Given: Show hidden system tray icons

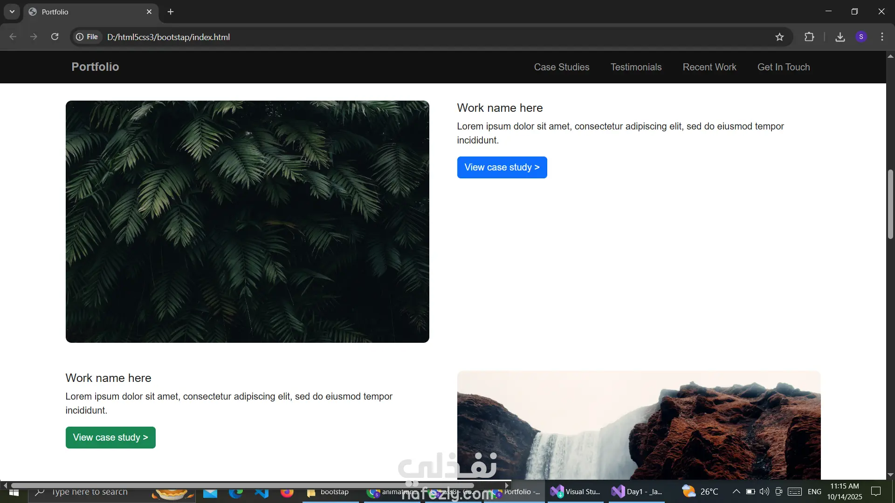Looking at the screenshot, I should pos(736,491).
